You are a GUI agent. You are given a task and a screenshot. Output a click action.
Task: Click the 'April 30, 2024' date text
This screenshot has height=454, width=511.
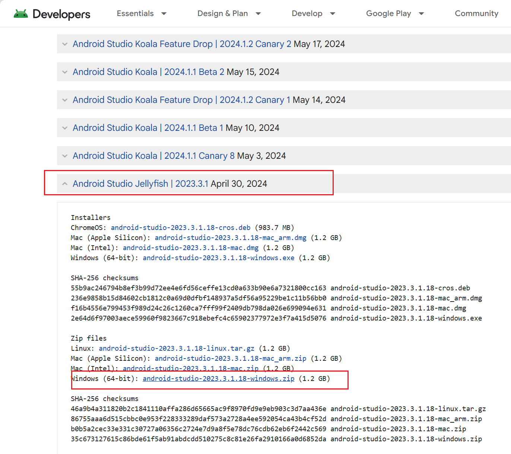[239, 184]
